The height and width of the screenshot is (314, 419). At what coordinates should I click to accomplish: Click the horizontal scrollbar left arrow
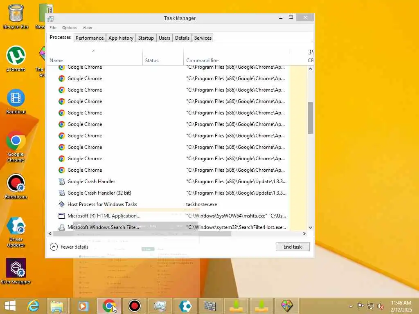click(x=50, y=233)
